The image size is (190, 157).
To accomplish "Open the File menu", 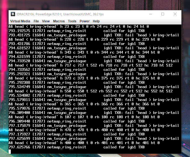I will (x=36, y=21).
